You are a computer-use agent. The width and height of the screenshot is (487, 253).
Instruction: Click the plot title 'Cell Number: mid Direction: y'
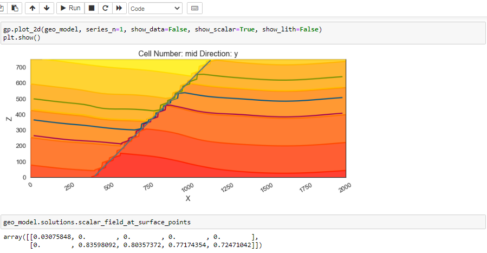tap(188, 54)
